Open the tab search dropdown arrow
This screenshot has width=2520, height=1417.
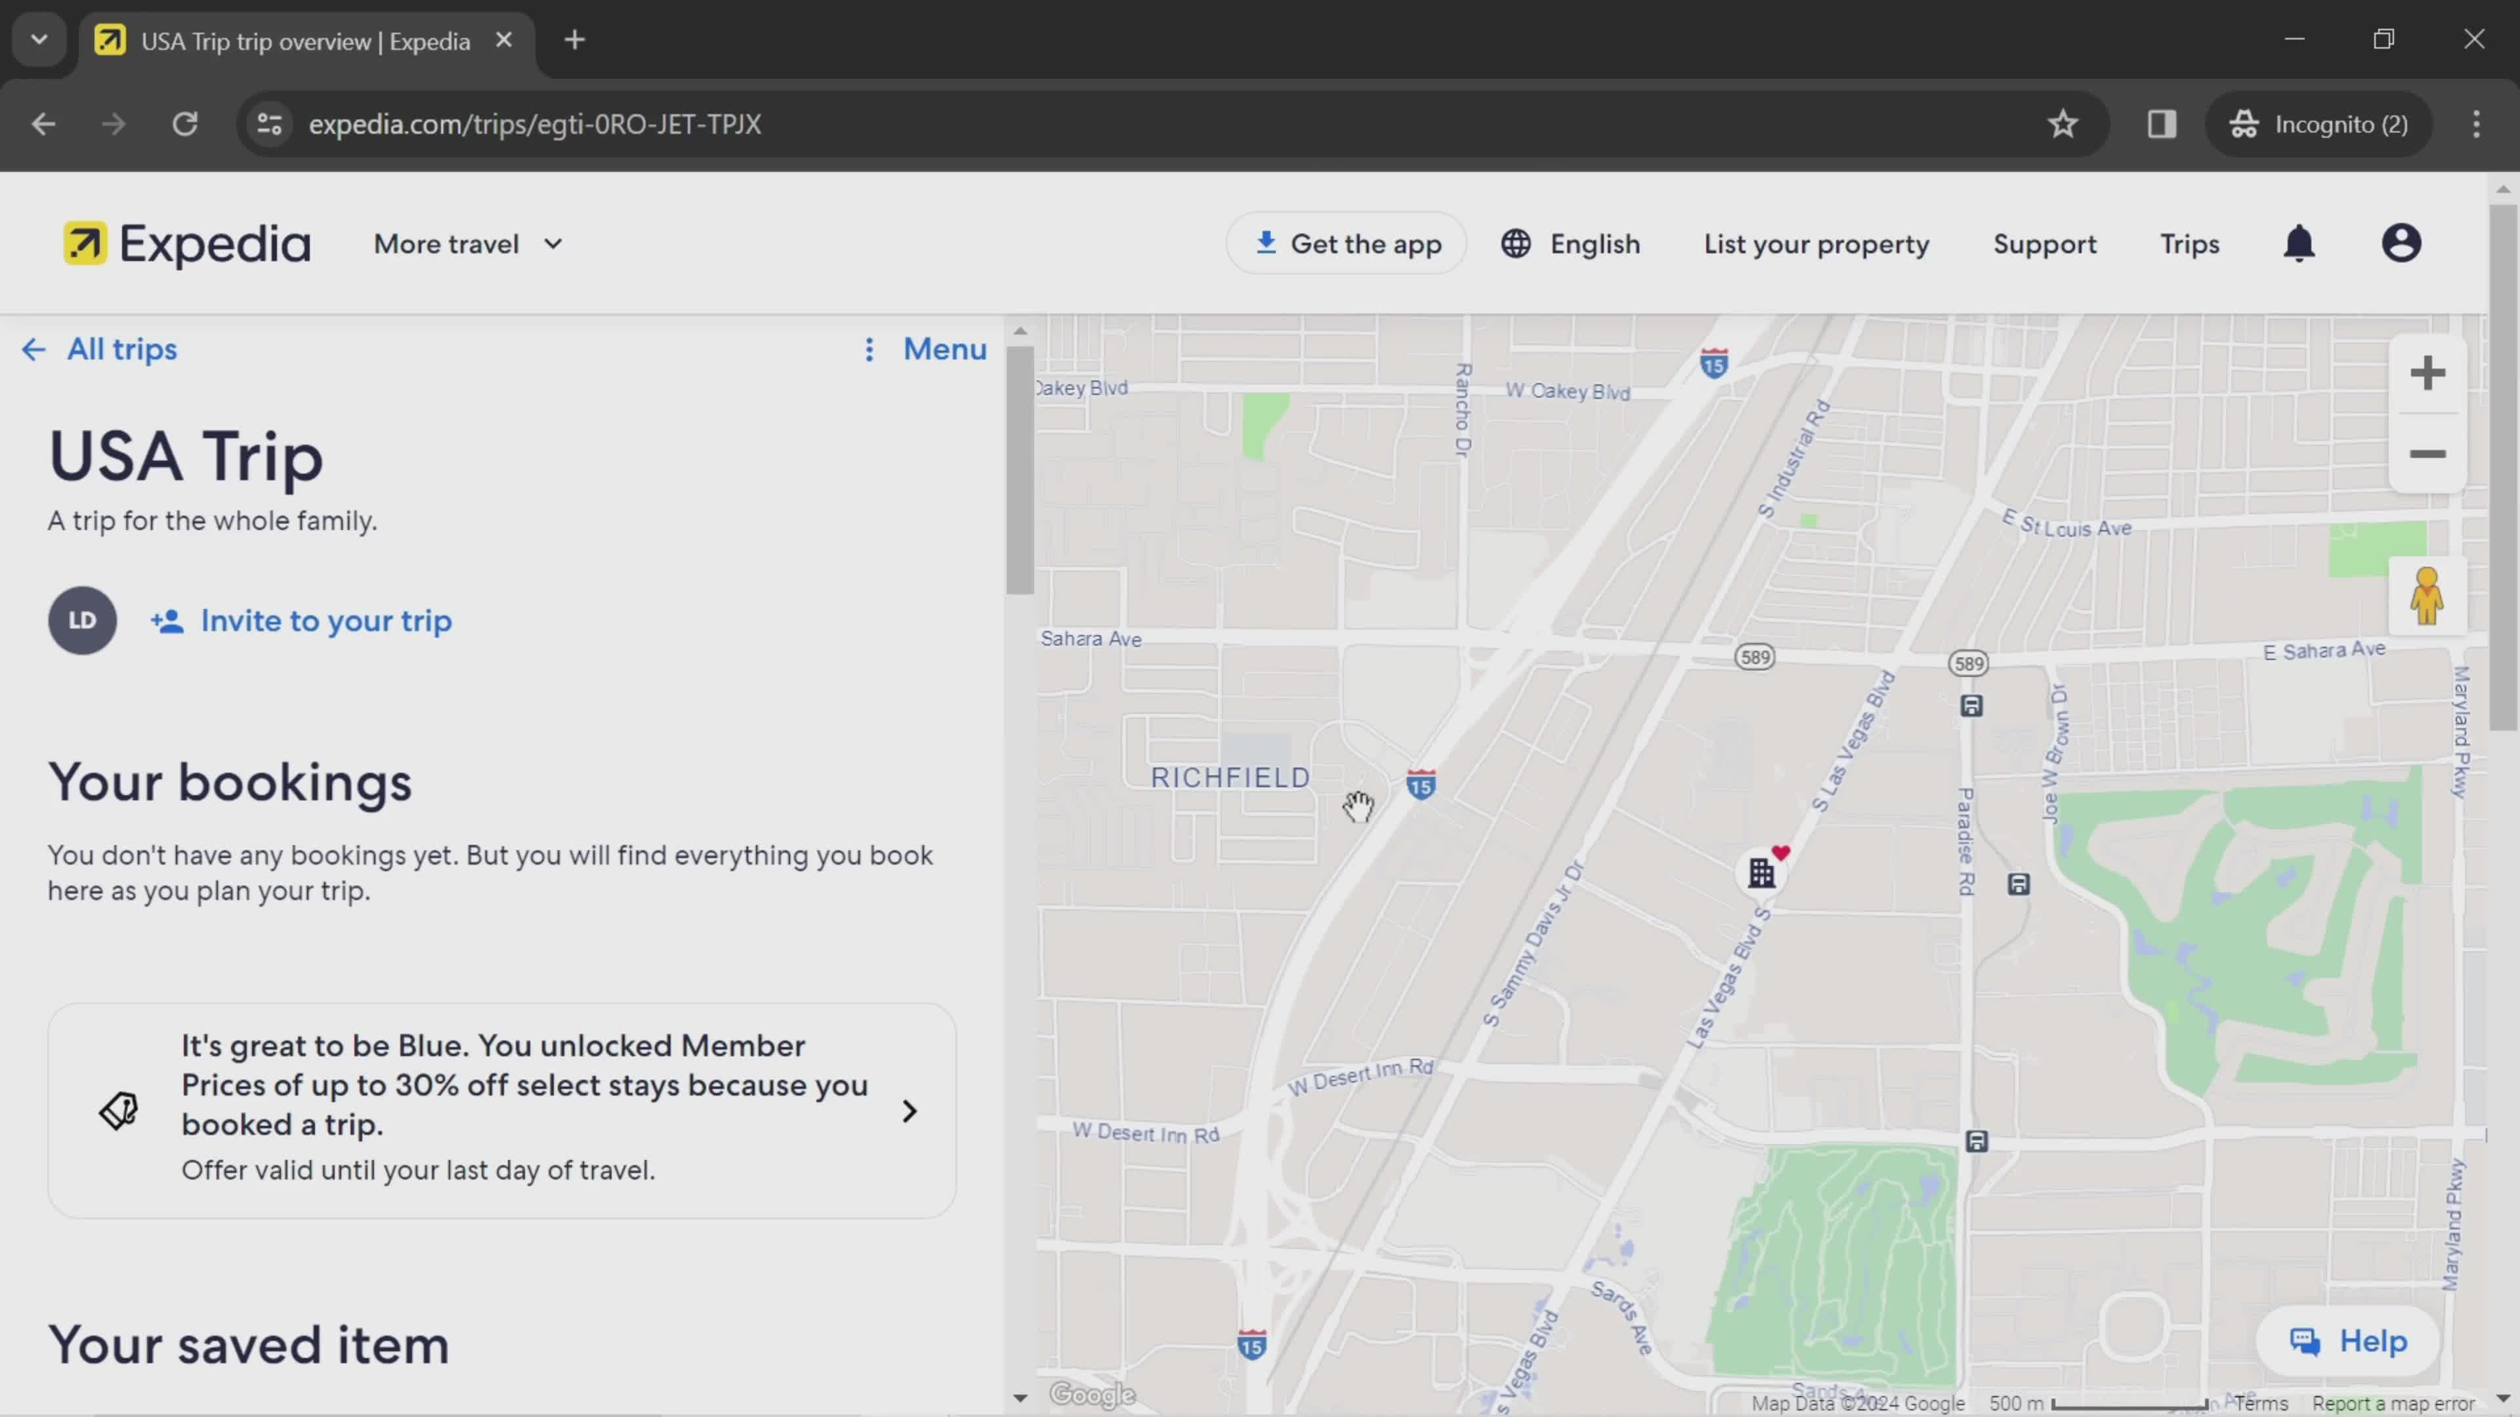pyautogui.click(x=39, y=40)
